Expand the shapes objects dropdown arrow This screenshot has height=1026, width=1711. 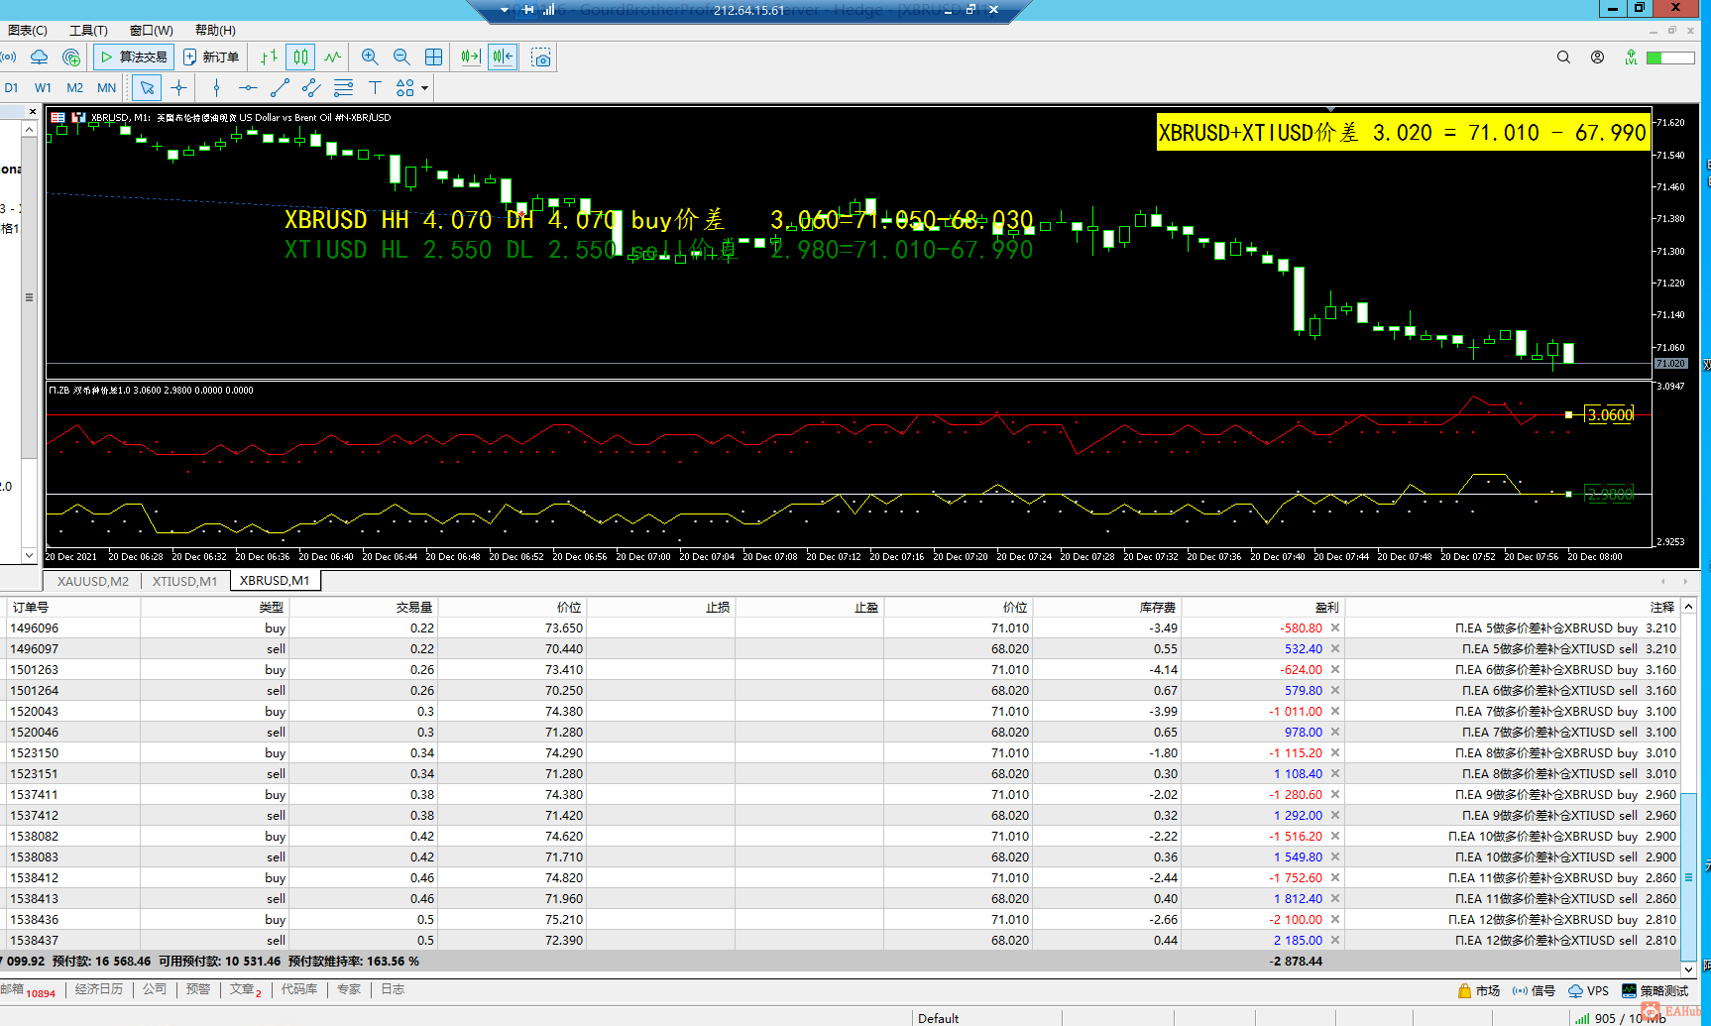coord(425,88)
